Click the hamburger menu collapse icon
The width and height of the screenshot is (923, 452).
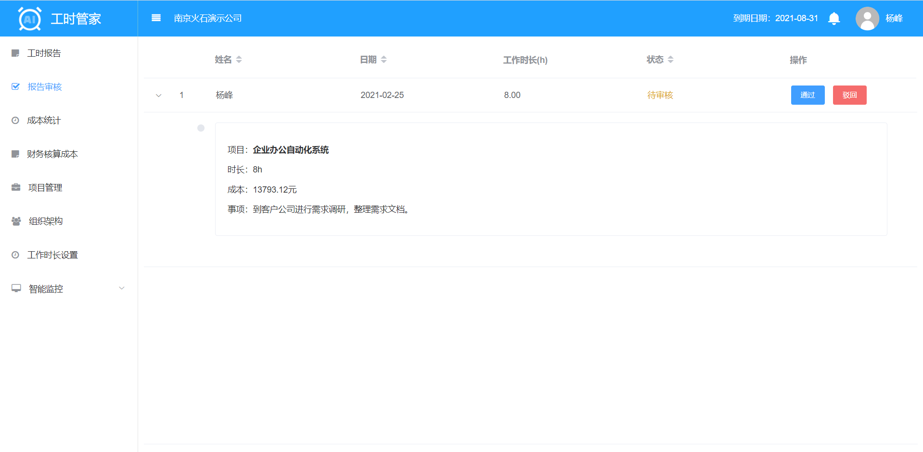tap(156, 18)
